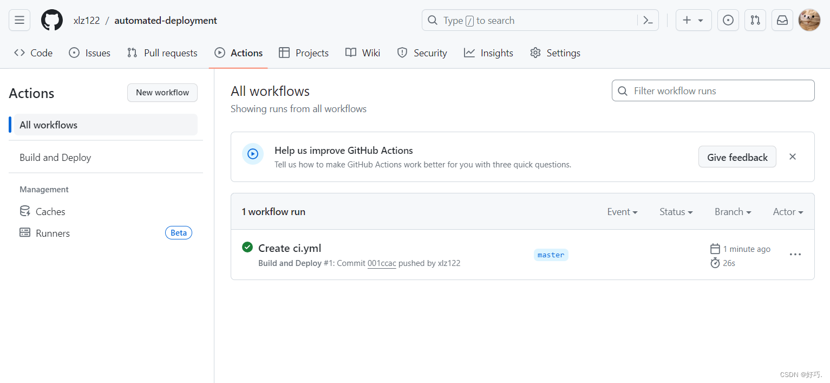Open the Status filter dropdown
The height and width of the screenshot is (383, 830).
coord(676,212)
